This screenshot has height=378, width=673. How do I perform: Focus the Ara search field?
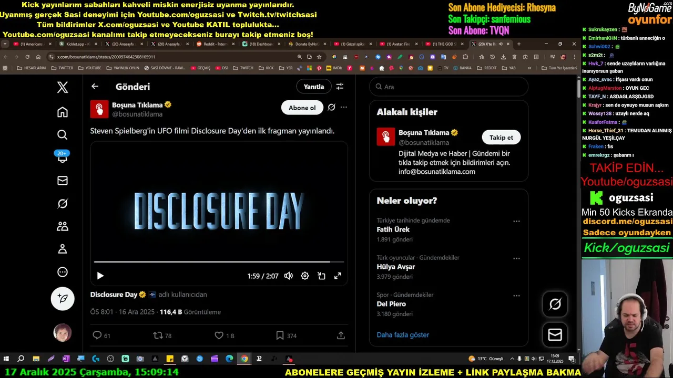tap(448, 87)
